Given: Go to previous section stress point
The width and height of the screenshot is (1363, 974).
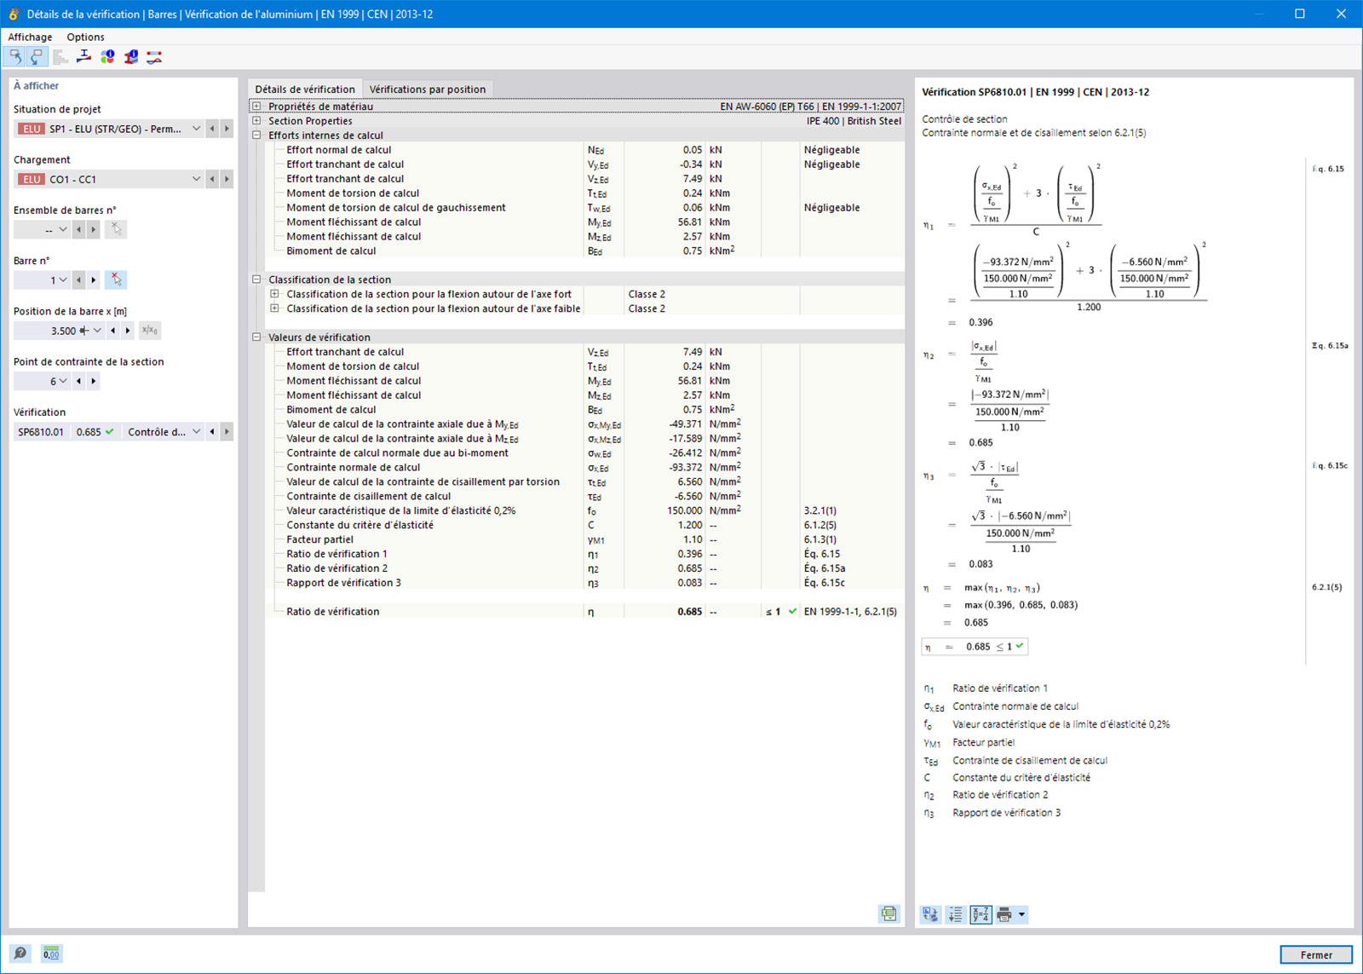Looking at the screenshot, I should (78, 381).
